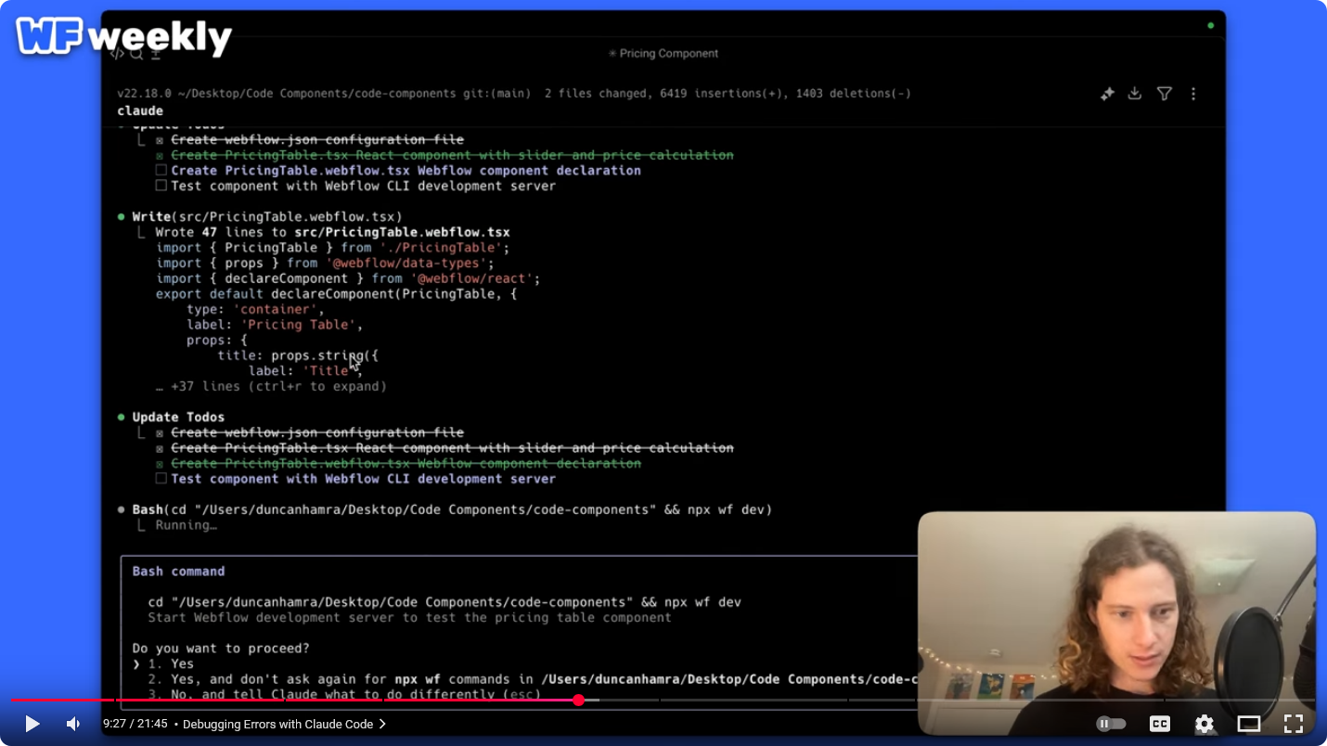1327x746 pixels.
Task: Toggle the autoplay switch in player controls
Action: click(1111, 724)
